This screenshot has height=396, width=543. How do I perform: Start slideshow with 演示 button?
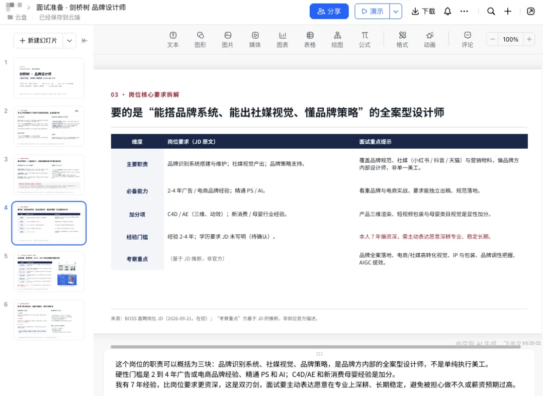coord(372,12)
